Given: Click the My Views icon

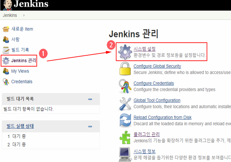Looking at the screenshot, I should pos(6,71).
